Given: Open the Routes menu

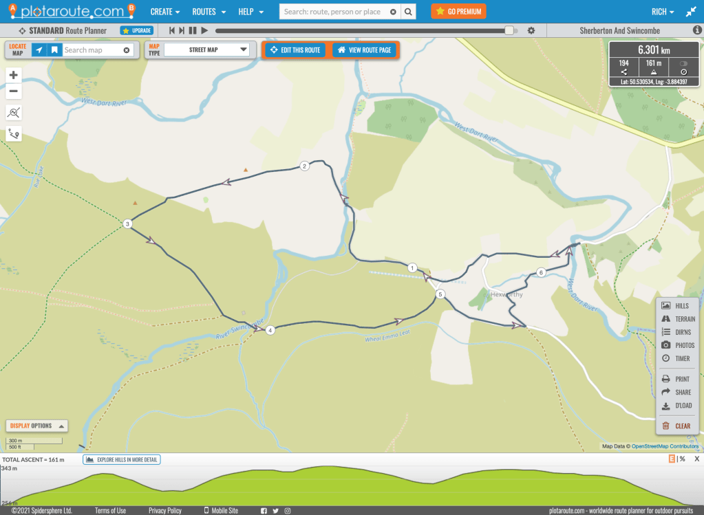Looking at the screenshot, I should (208, 12).
